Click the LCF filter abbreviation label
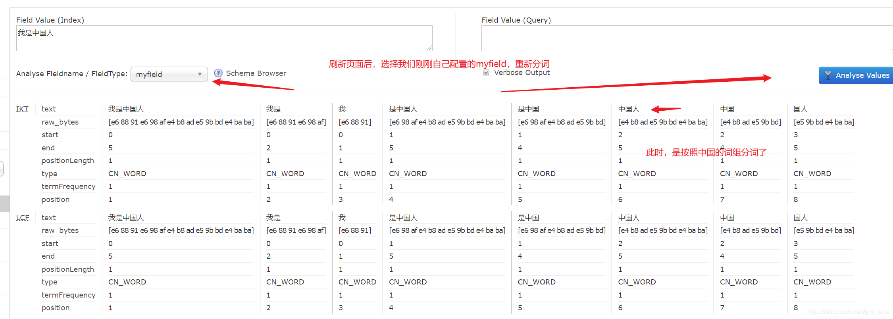Screen dimensions: 893x319 tap(23, 218)
